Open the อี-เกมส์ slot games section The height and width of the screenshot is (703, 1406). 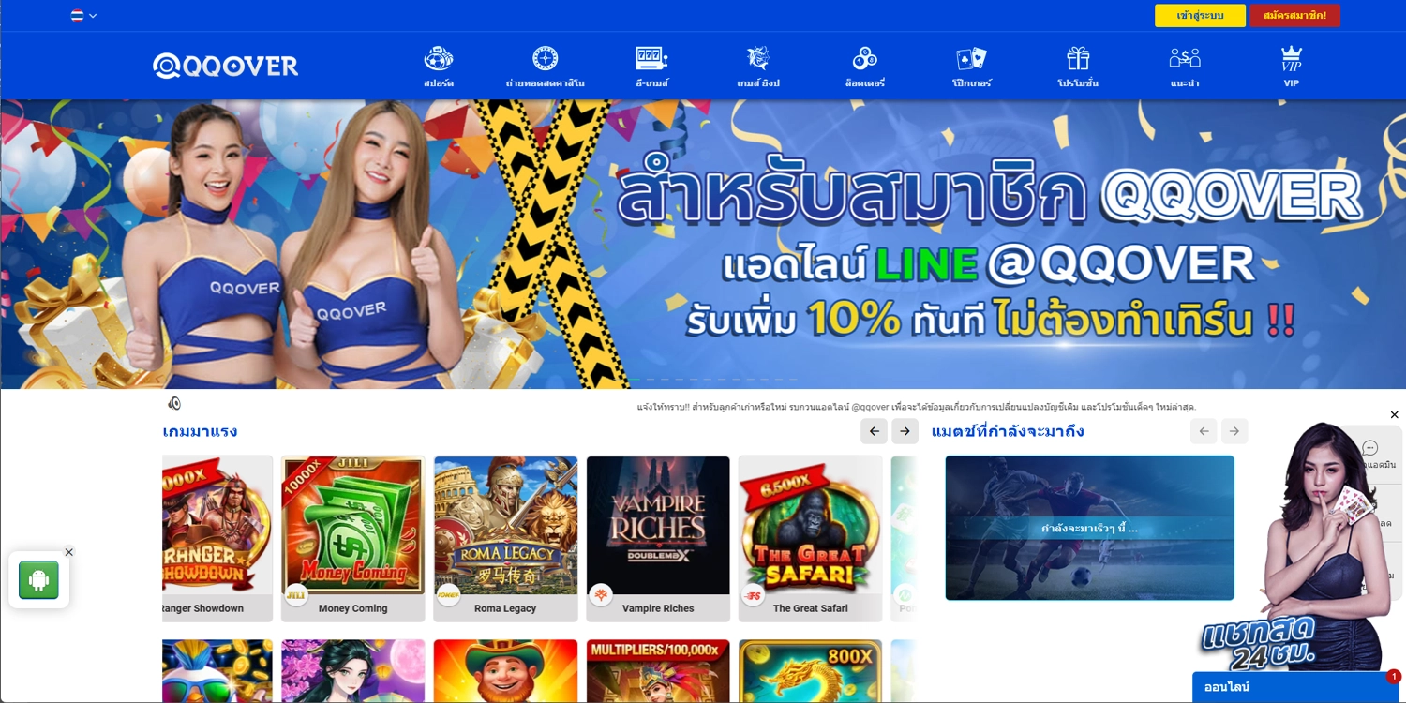coord(651,67)
